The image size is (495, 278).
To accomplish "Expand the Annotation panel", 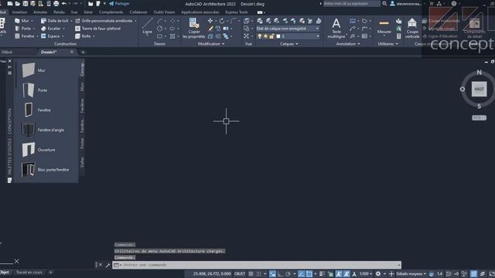I will (348, 44).
